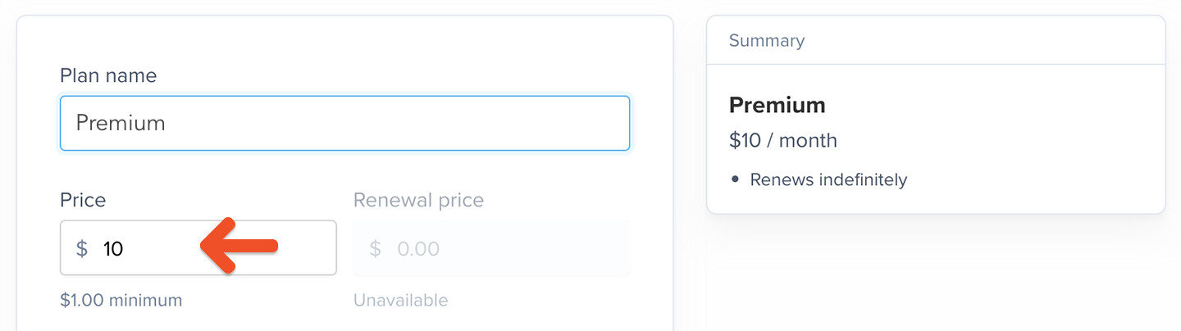Screen dimensions: 1181x331
Task: Click the "Renewal price" label
Action: pos(418,200)
